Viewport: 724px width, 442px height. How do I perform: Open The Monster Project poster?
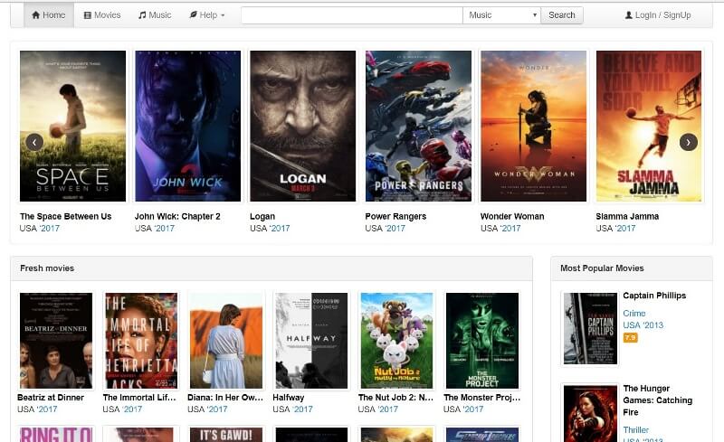482,341
